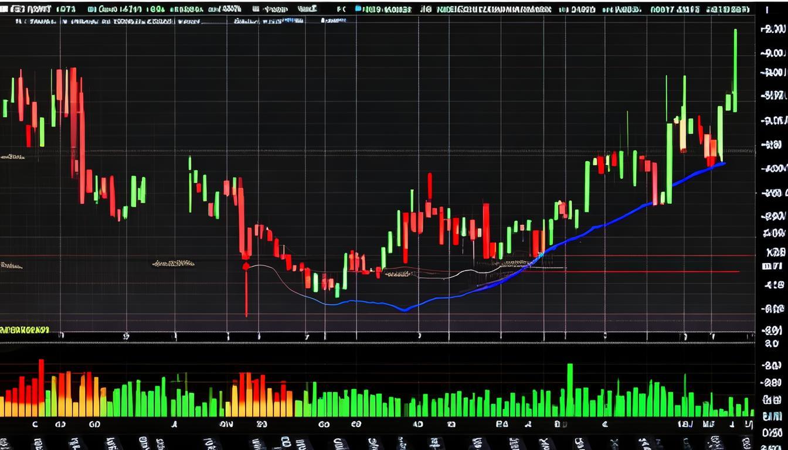Select the upper red horizontal level line
Screen dimensions: 788x450
[375, 255]
